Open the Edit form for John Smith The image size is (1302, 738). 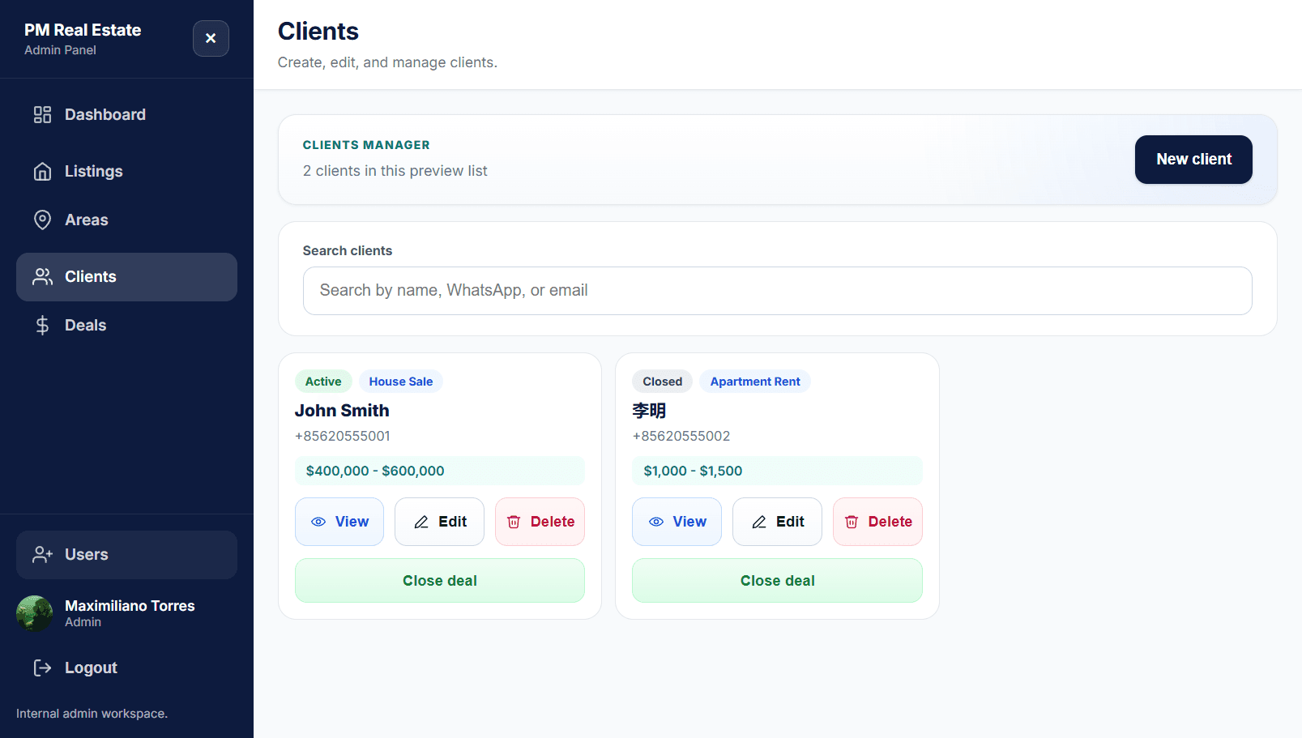pyautogui.click(x=439, y=522)
